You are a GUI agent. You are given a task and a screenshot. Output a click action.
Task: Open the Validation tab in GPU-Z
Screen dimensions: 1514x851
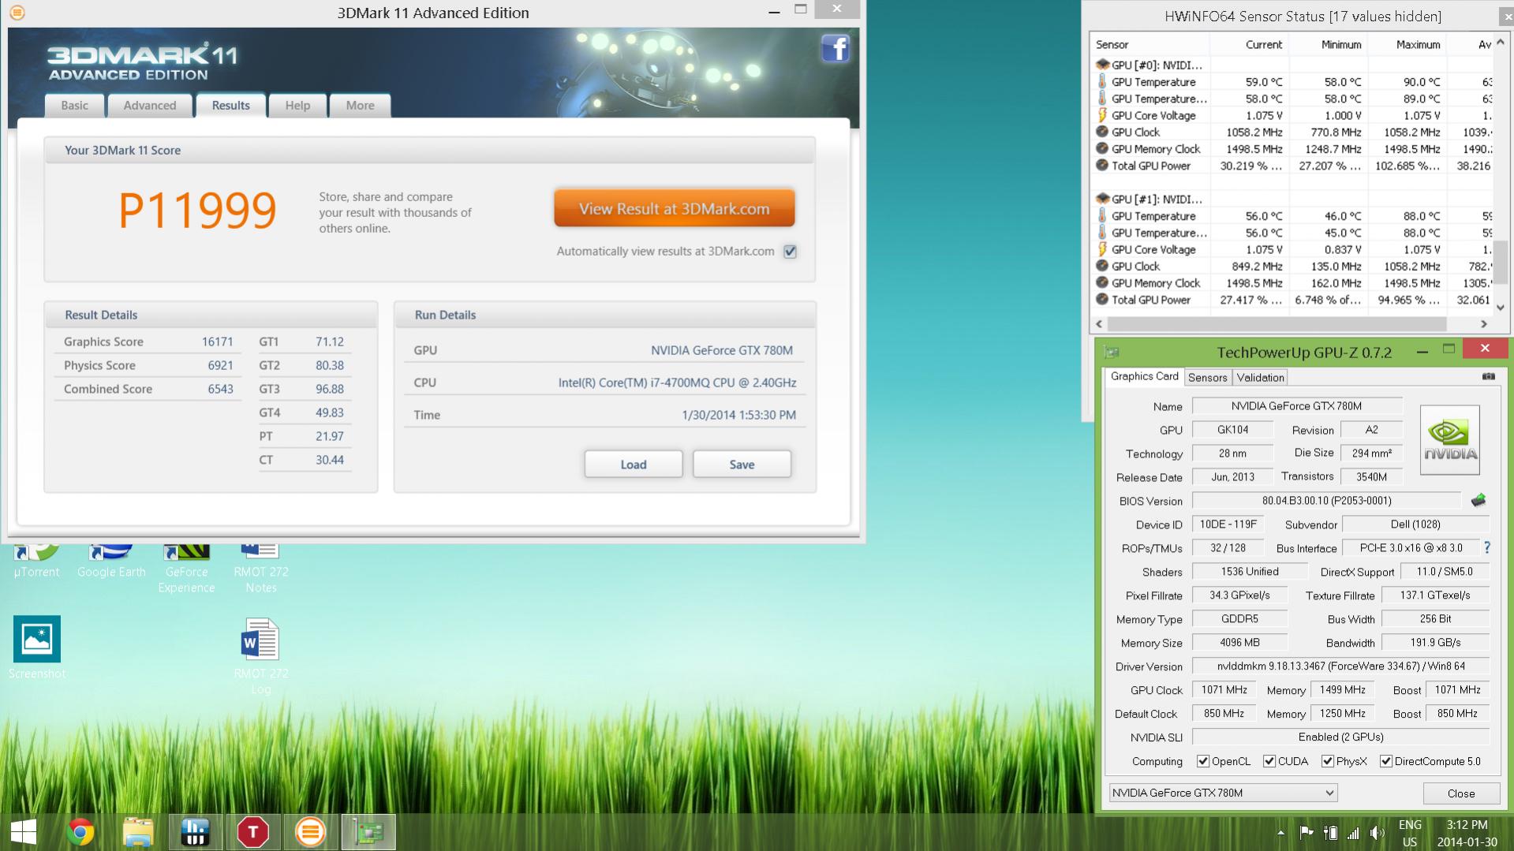click(x=1260, y=377)
